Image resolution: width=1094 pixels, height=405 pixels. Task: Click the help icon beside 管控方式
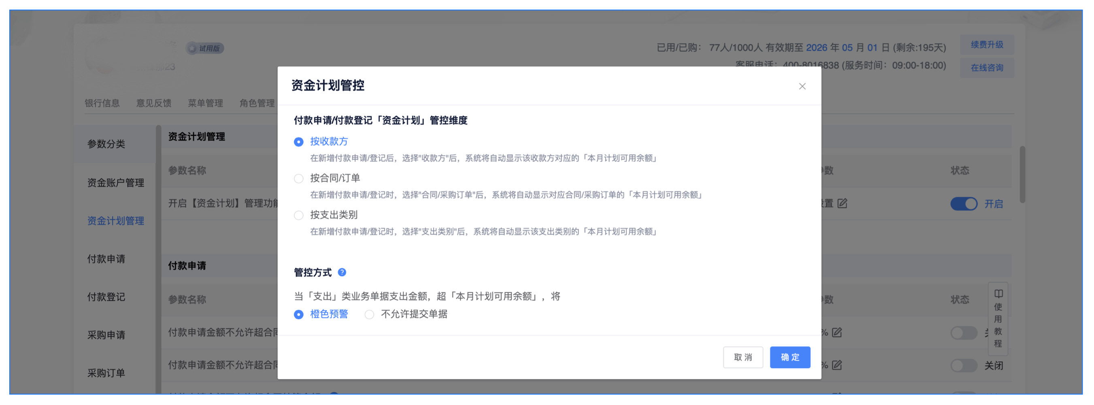point(342,272)
